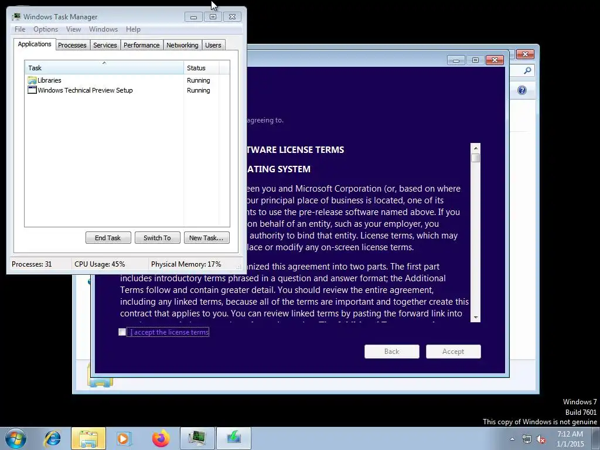Open the View menu

point(73,29)
